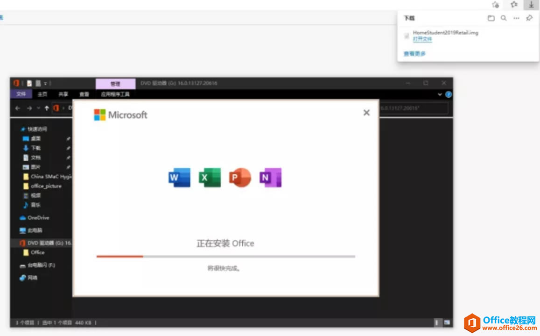Switch Explorer to large icons view
This screenshot has width=540, height=336.
tap(447, 322)
